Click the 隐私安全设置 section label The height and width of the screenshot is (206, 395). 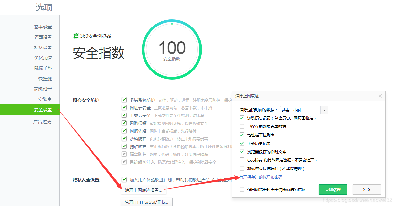pyautogui.click(x=86, y=180)
